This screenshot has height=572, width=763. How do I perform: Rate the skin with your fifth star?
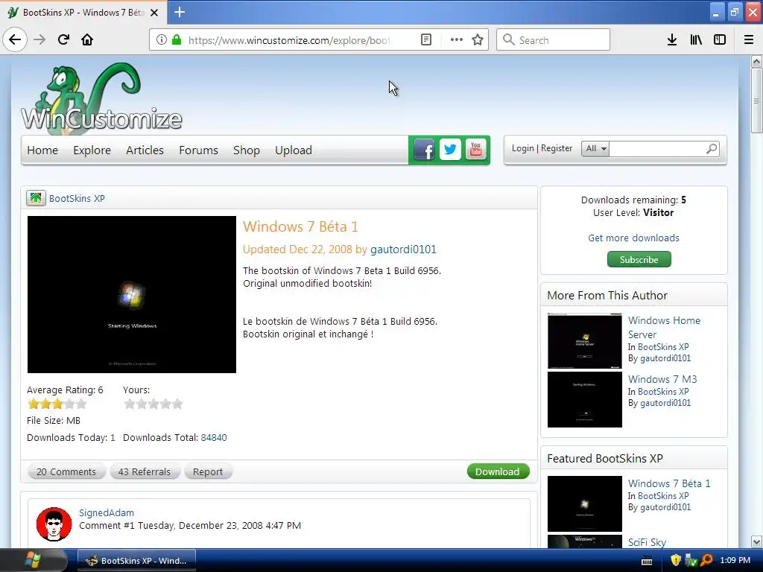(177, 404)
